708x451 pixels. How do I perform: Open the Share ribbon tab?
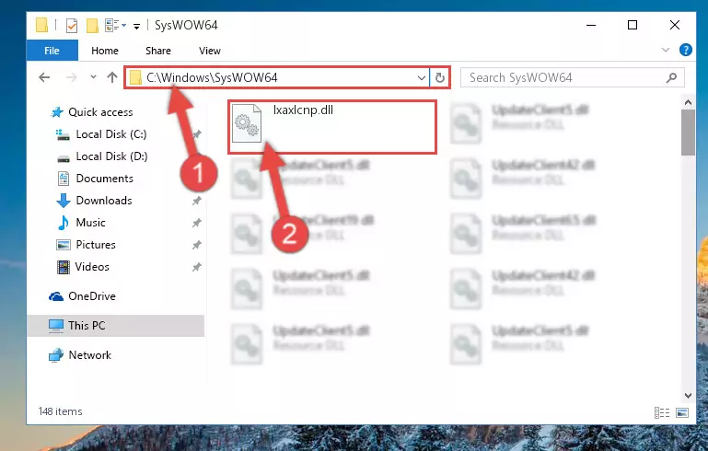[x=158, y=51]
